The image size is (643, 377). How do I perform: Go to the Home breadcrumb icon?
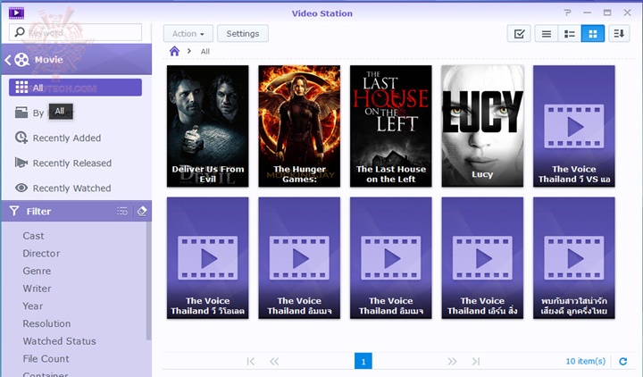[175, 51]
